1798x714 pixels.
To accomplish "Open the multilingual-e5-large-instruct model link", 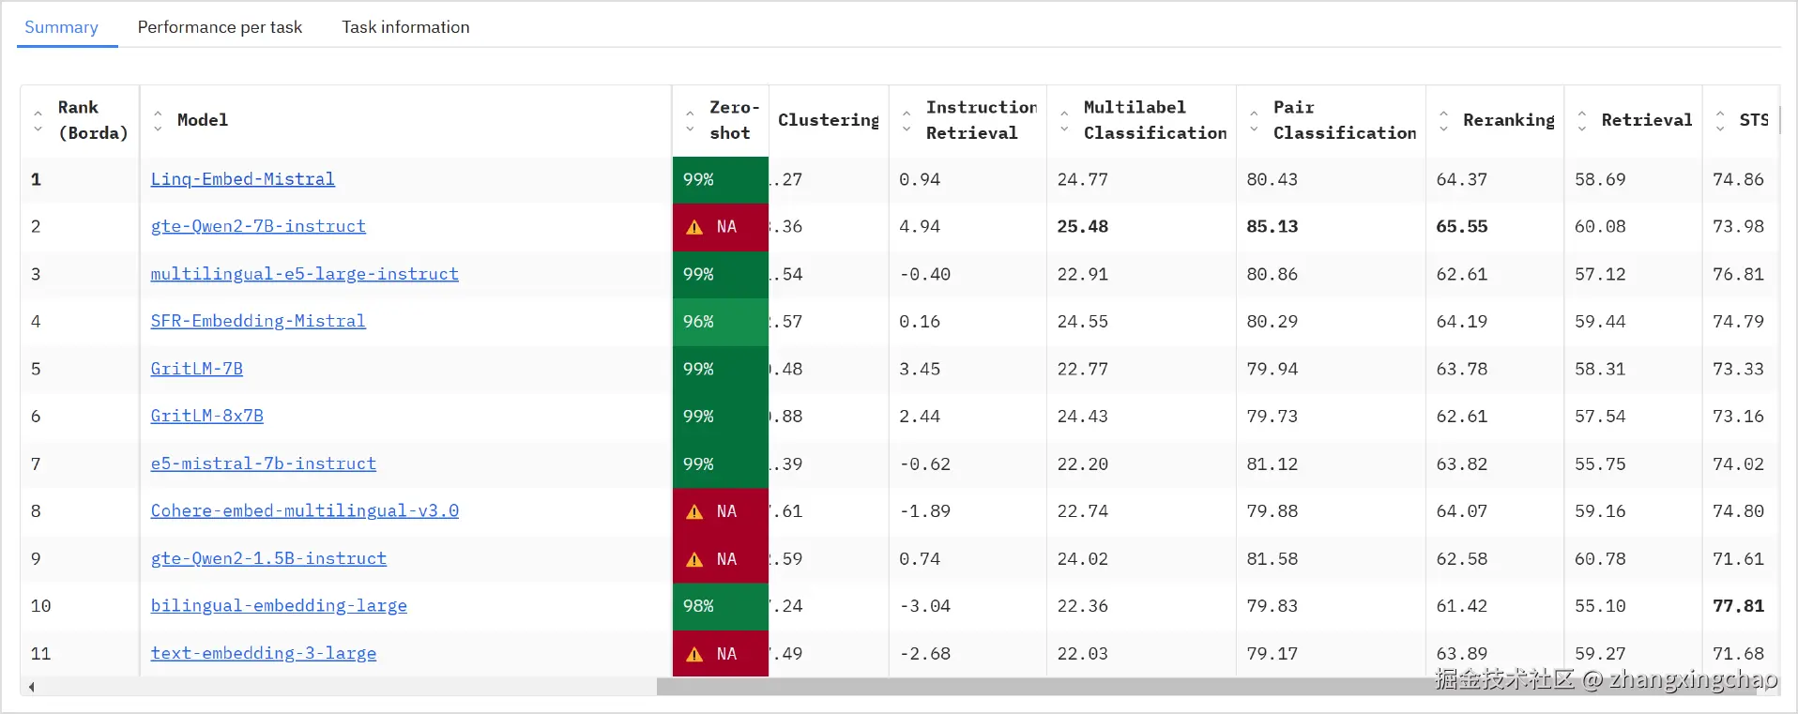I will [x=305, y=274].
